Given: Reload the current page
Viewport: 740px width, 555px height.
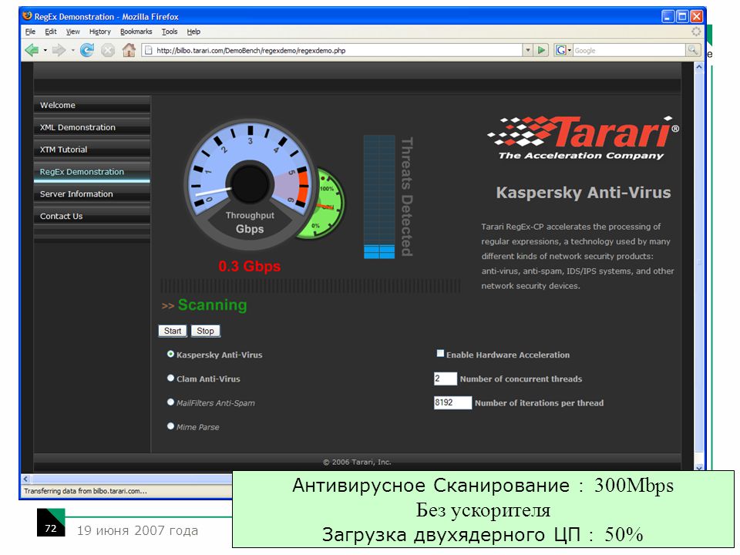Looking at the screenshot, I should pos(87,50).
